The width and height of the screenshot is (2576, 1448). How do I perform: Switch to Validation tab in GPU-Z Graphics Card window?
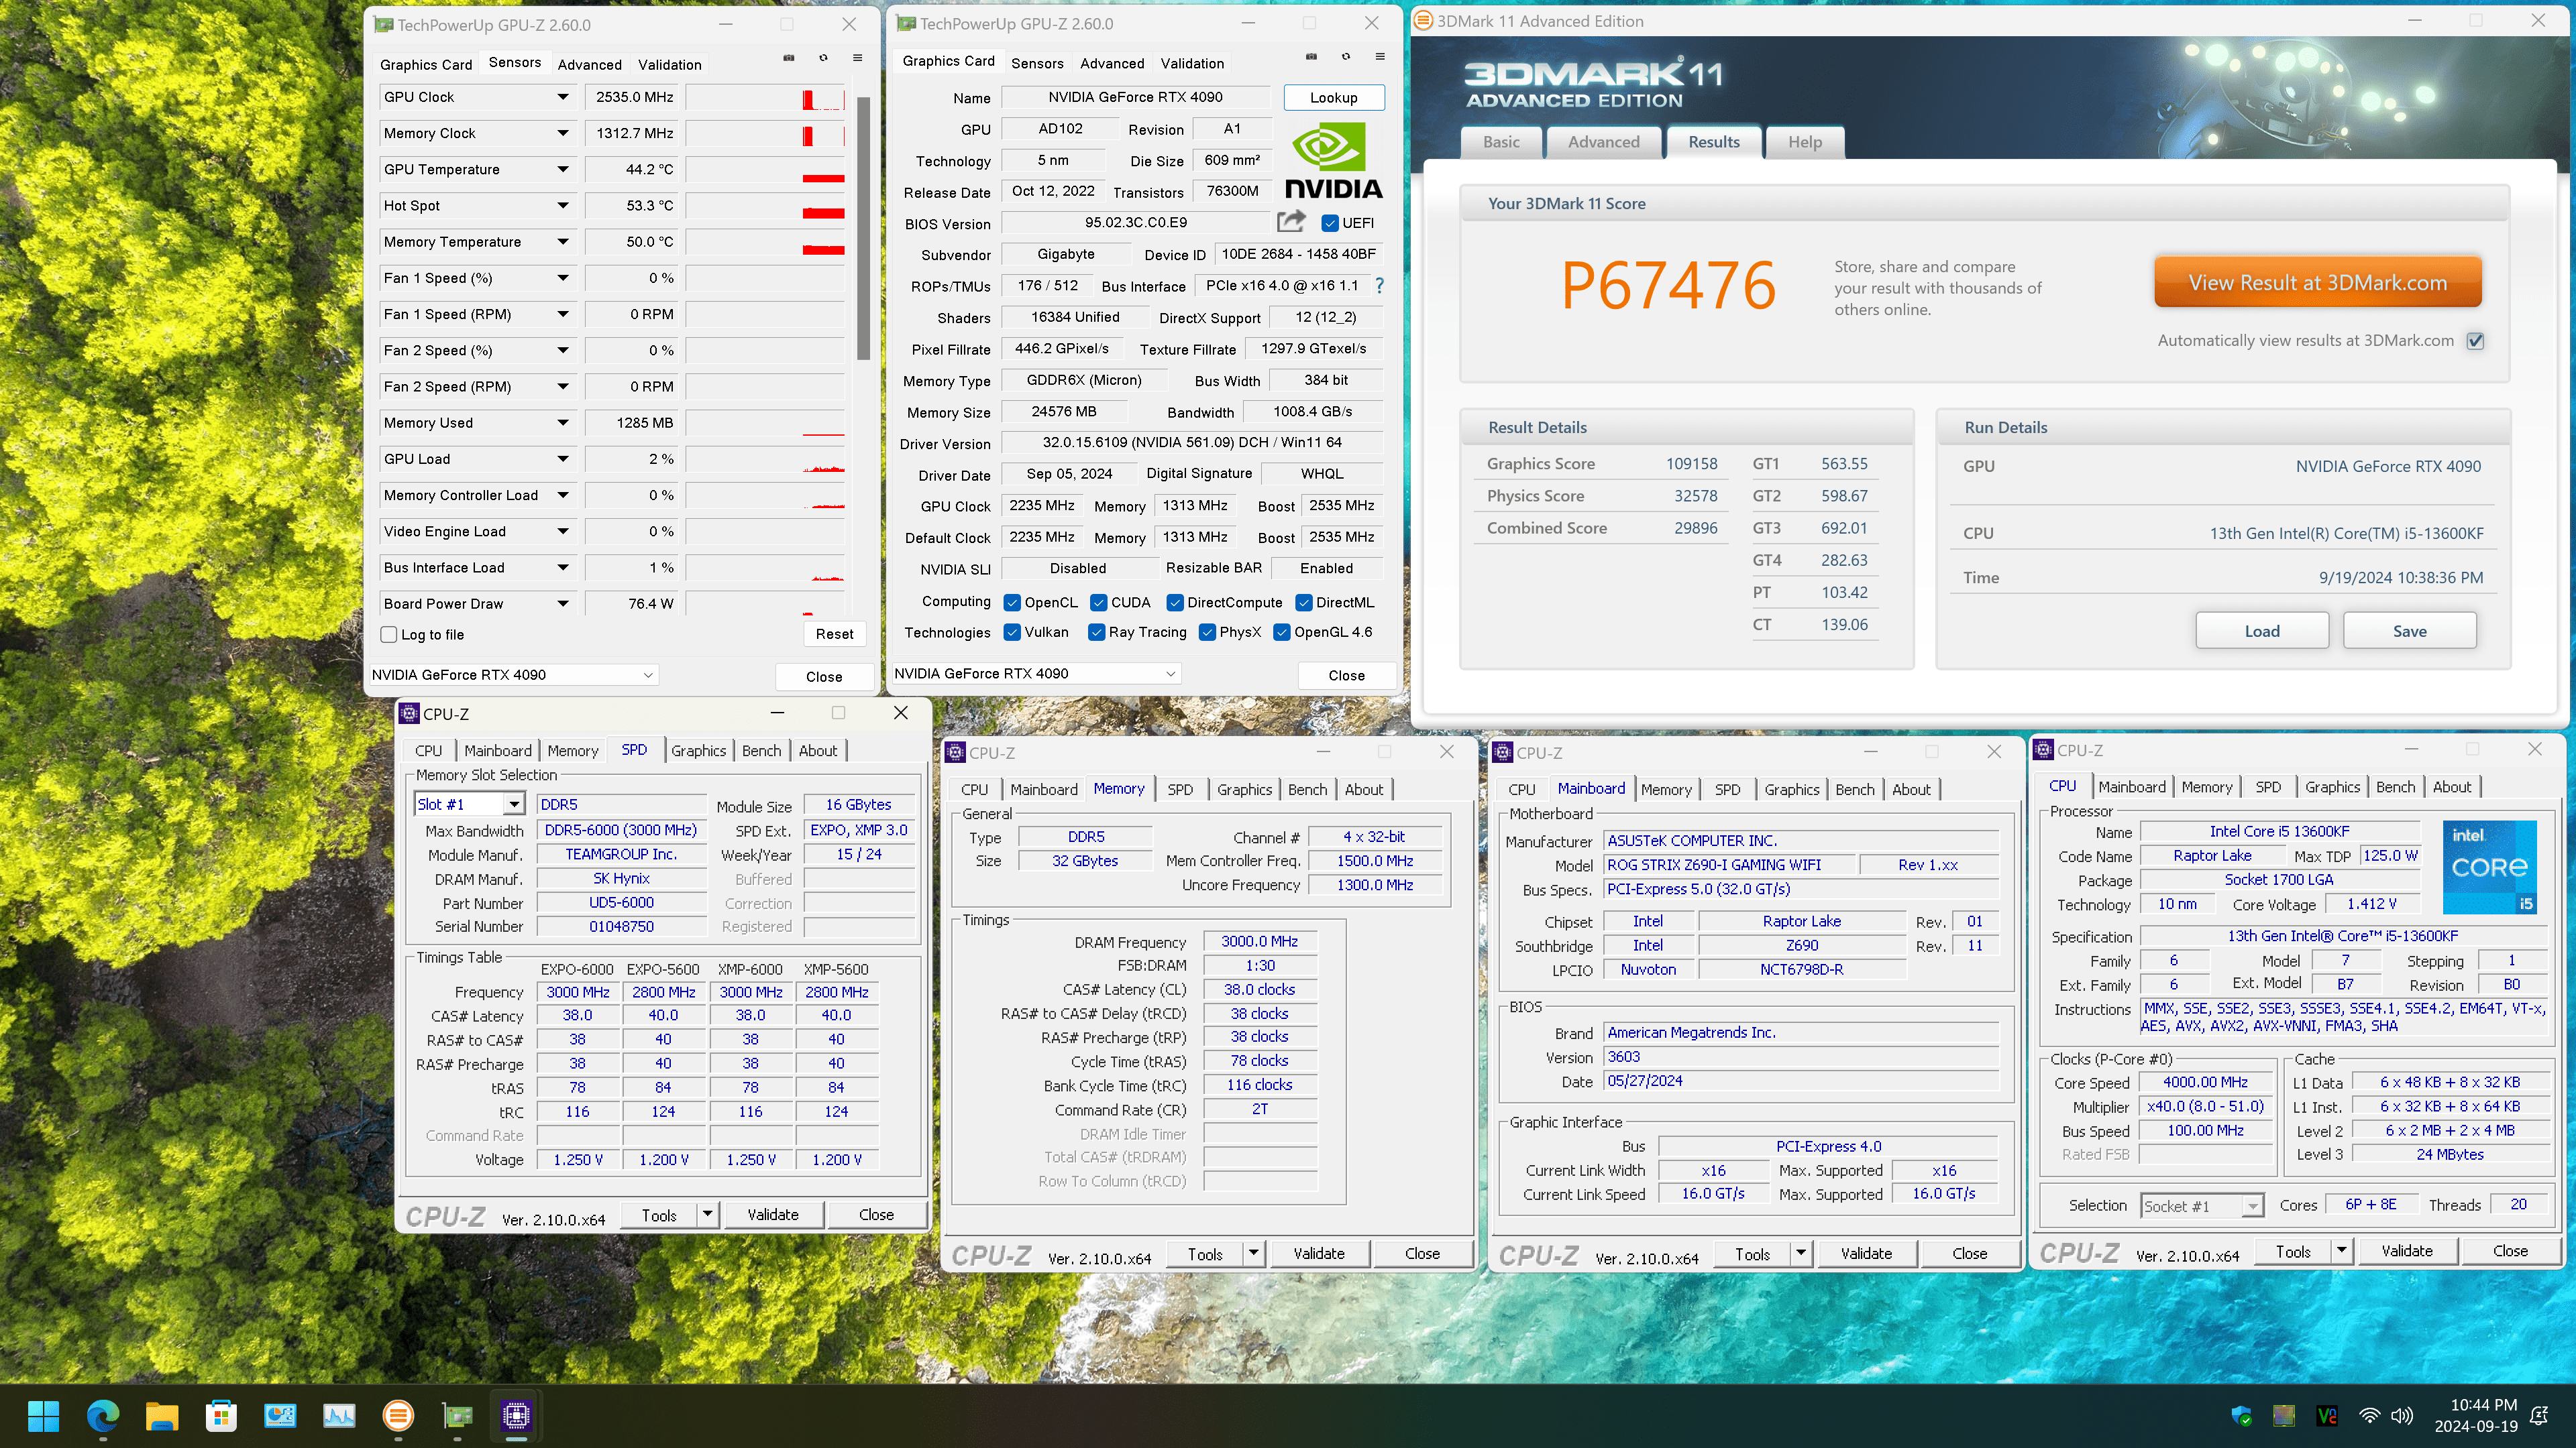pos(1192,63)
